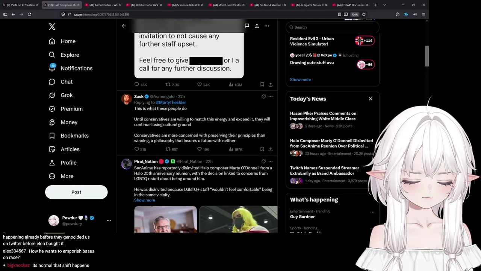Go to Home in the sidebar
Screen dimensions: 481x271
pos(62,41)
